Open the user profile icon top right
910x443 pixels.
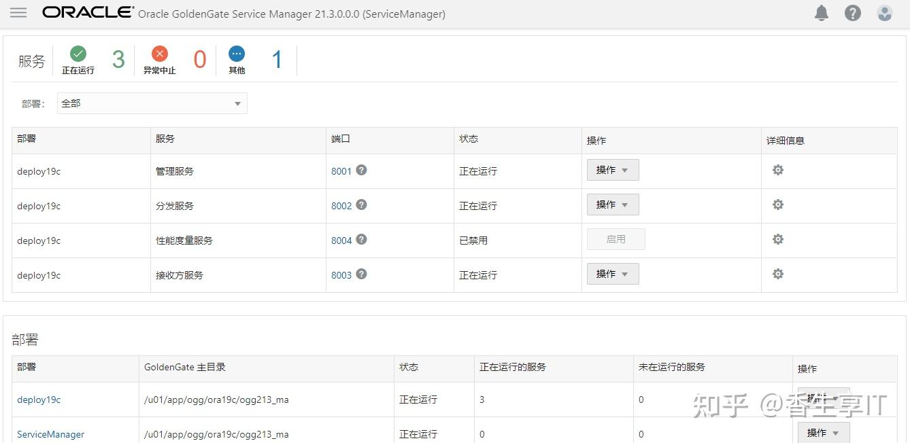point(884,12)
